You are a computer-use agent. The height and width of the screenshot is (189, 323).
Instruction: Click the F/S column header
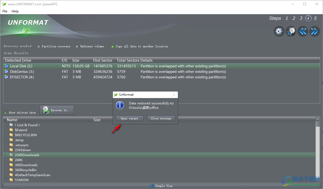pos(65,60)
